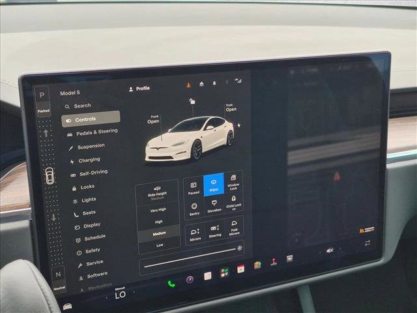
Task: Open charge port via lightning bolt icon
Action: click(x=238, y=125)
